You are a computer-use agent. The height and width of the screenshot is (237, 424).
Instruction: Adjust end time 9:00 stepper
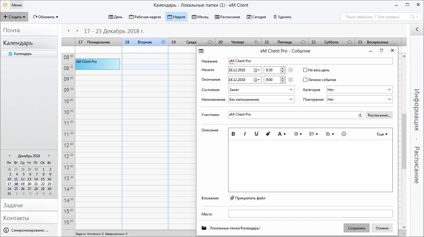click(283, 80)
